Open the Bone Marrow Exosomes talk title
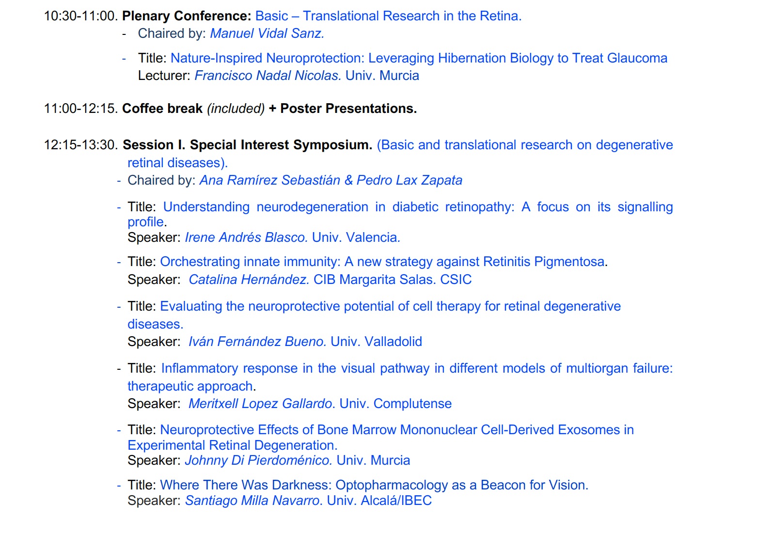The image size is (758, 535). coord(381,438)
